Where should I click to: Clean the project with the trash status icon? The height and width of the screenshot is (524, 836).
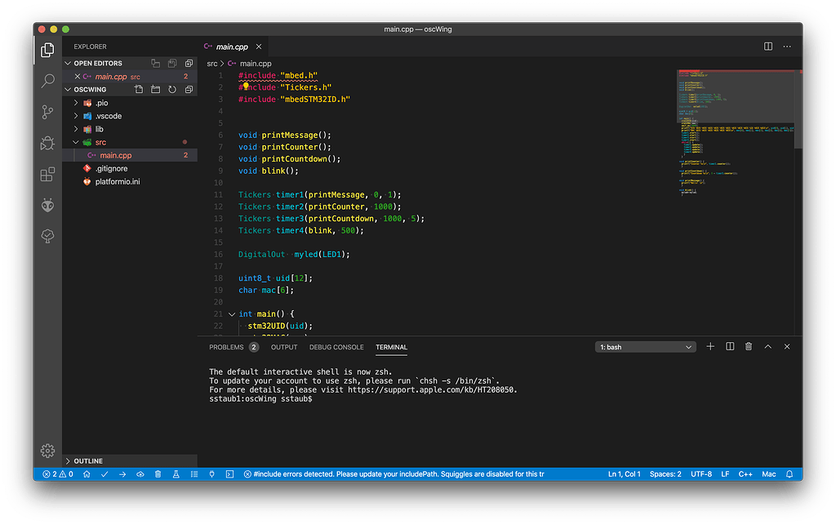158,473
